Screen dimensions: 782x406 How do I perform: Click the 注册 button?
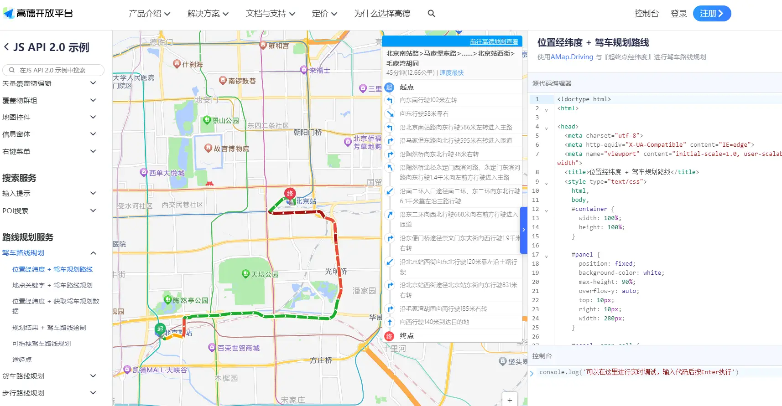click(x=712, y=13)
